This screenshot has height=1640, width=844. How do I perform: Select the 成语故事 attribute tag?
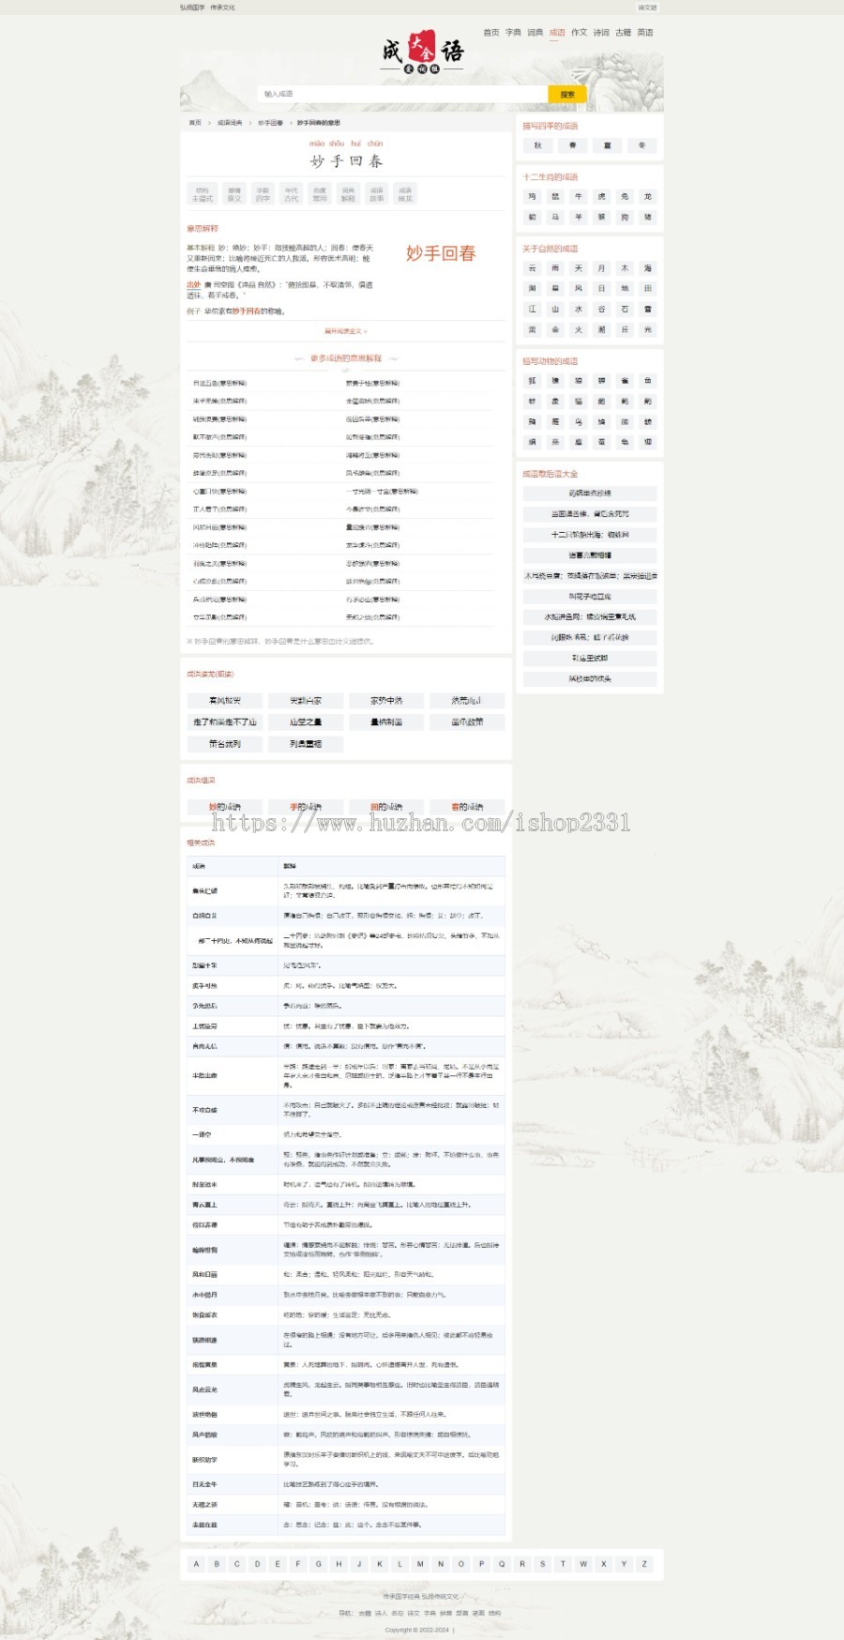(x=376, y=194)
